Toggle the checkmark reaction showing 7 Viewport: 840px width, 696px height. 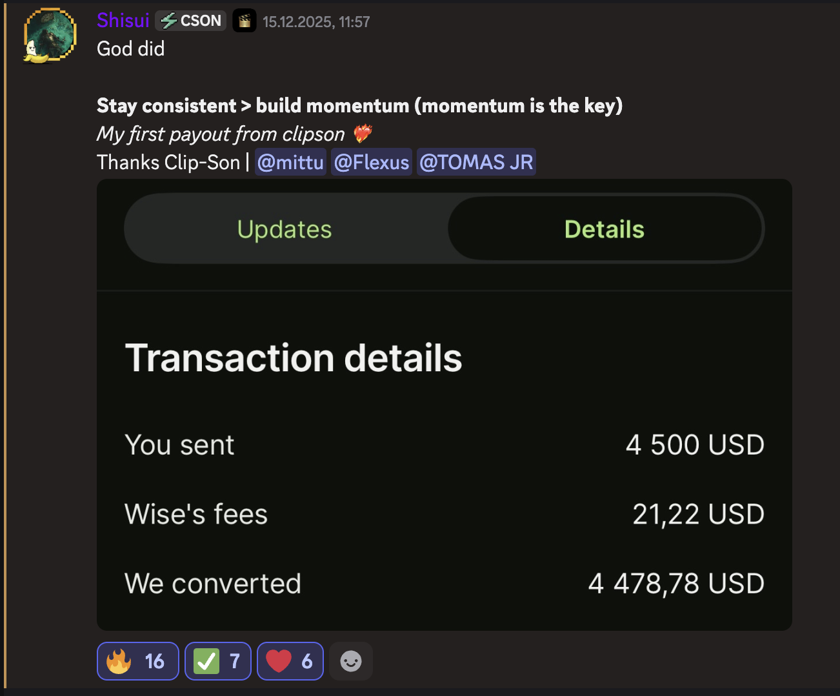217,660
